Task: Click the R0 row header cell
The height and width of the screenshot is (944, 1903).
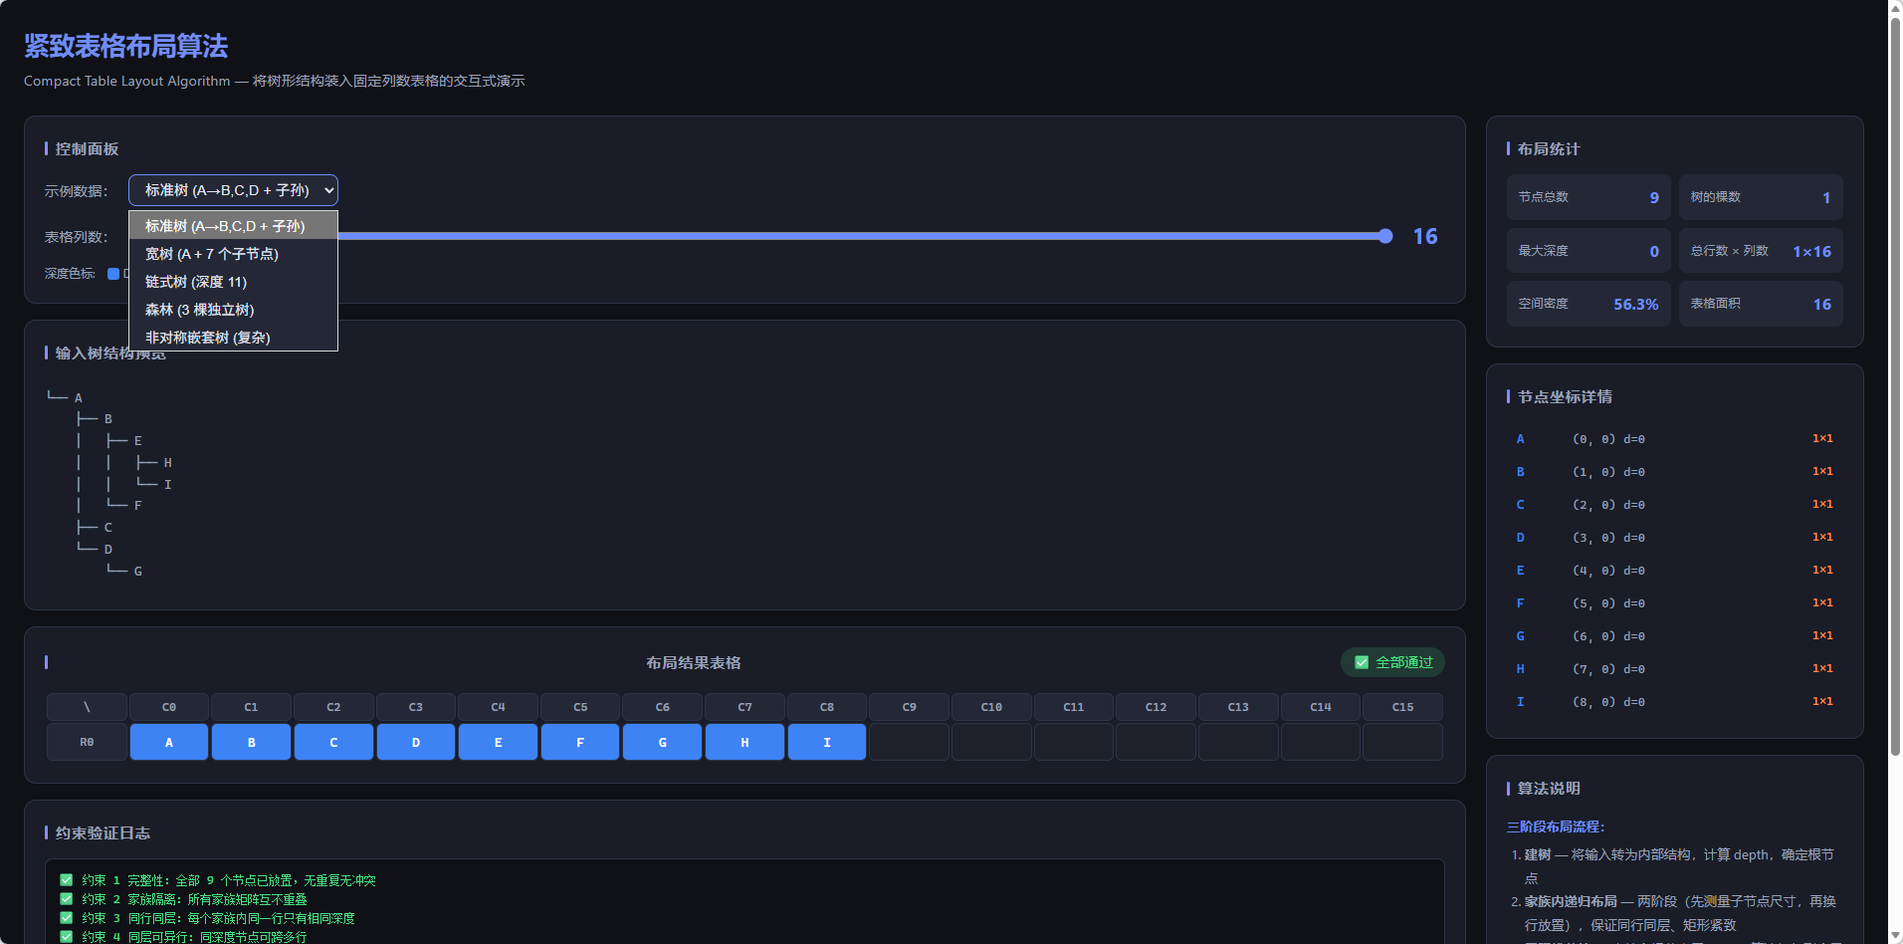Action: click(87, 742)
